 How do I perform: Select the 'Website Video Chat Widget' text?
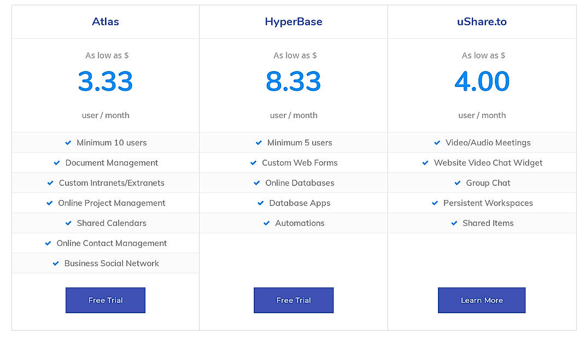pyautogui.click(x=488, y=163)
